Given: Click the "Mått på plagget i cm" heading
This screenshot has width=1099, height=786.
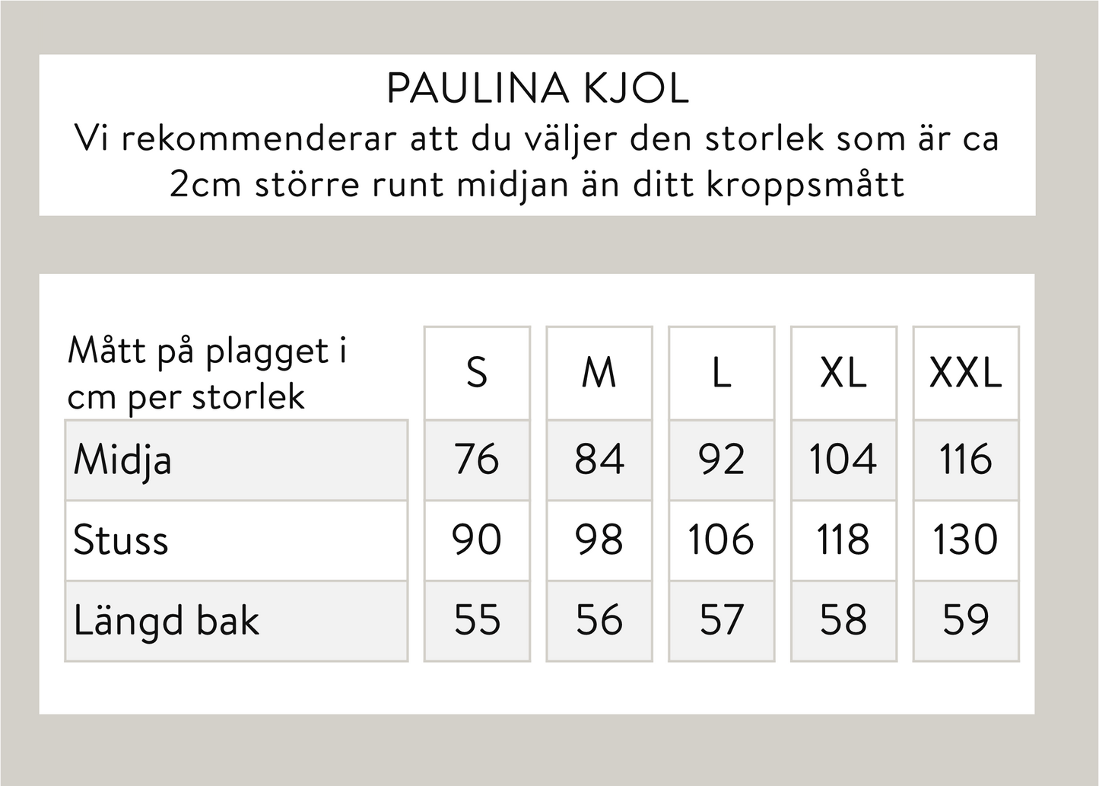Looking at the screenshot, I should pyautogui.click(x=207, y=374).
